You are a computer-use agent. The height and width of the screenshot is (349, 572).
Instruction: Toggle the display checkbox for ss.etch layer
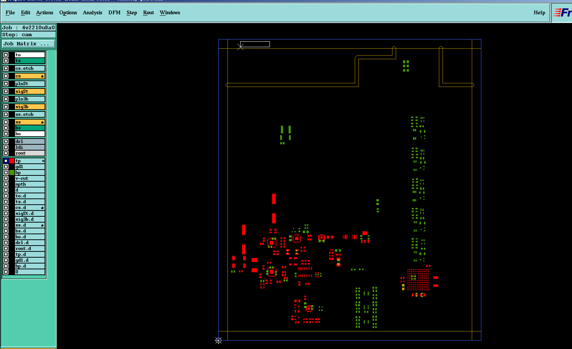click(x=6, y=114)
